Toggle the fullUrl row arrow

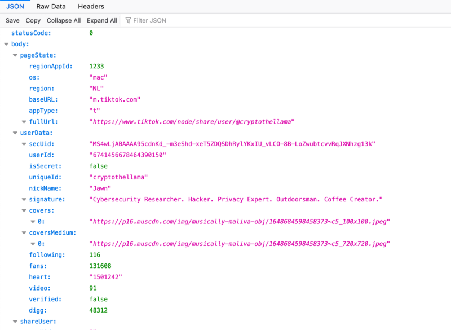tap(24, 122)
